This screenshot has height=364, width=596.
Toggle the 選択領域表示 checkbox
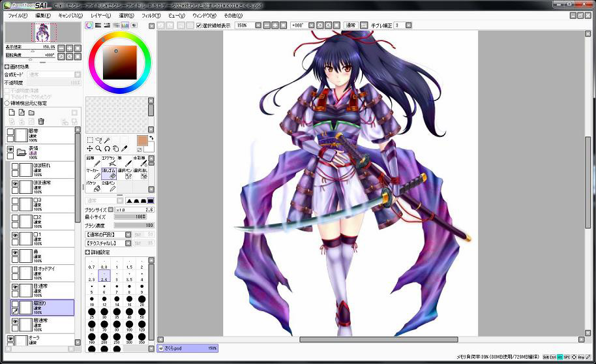coord(200,25)
